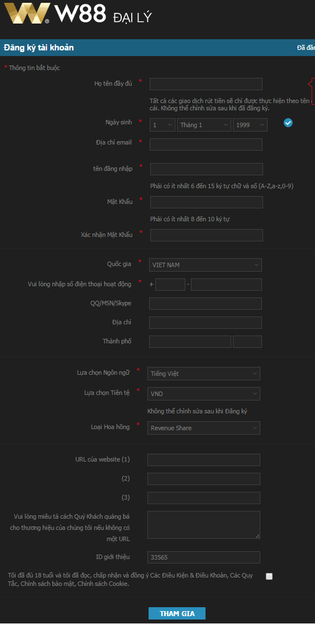Click the URL của website (1) field
The height and width of the screenshot is (624, 315).
click(203, 460)
